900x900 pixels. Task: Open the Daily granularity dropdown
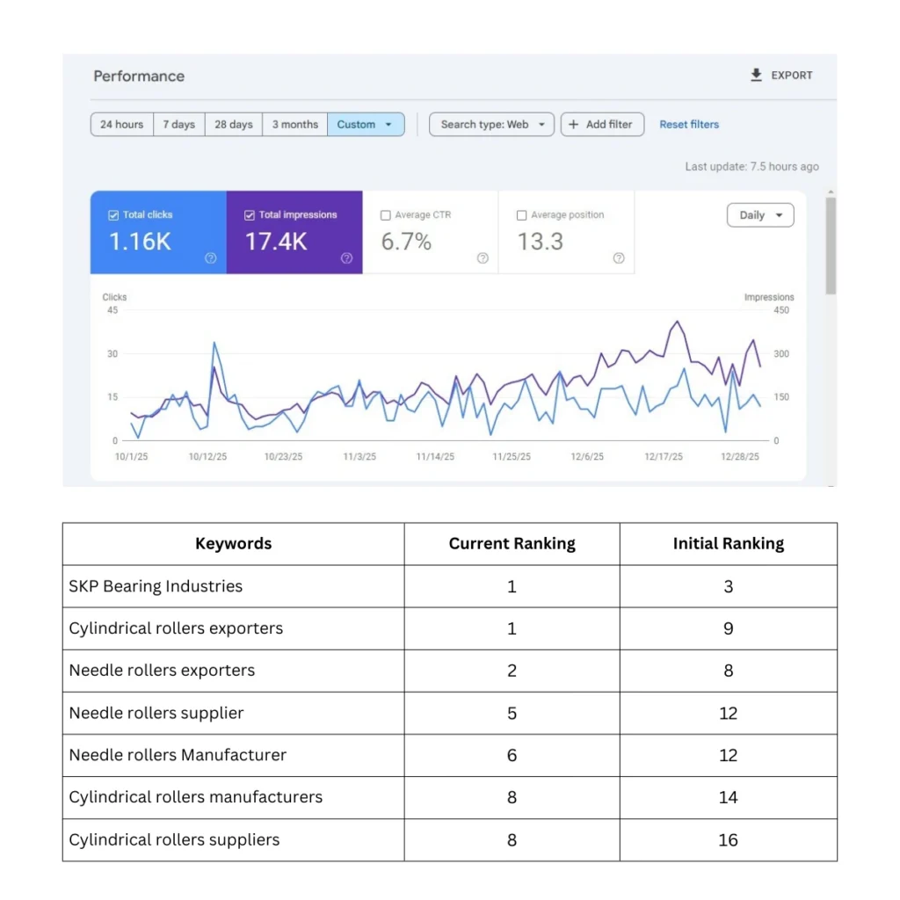pos(760,215)
